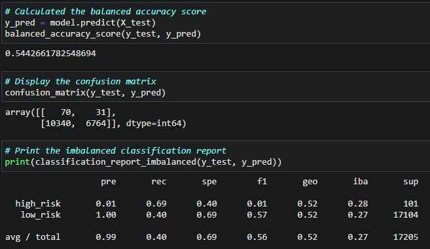Click the imbalanced classification report comment
This screenshot has height=249, width=430.
point(116,151)
